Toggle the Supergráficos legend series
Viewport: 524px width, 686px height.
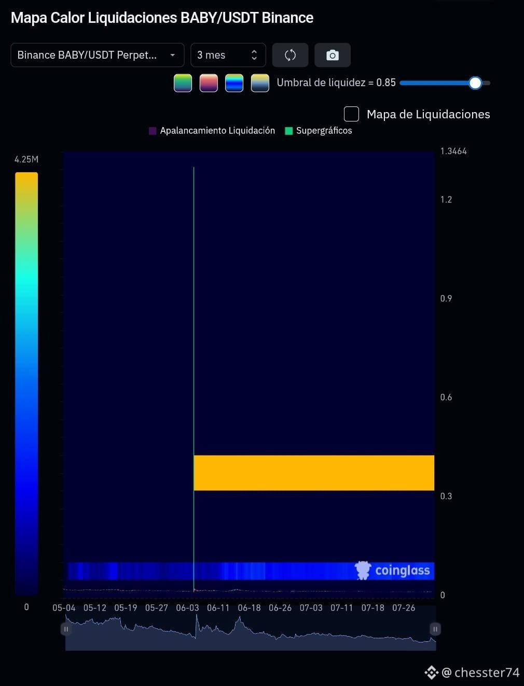point(319,131)
